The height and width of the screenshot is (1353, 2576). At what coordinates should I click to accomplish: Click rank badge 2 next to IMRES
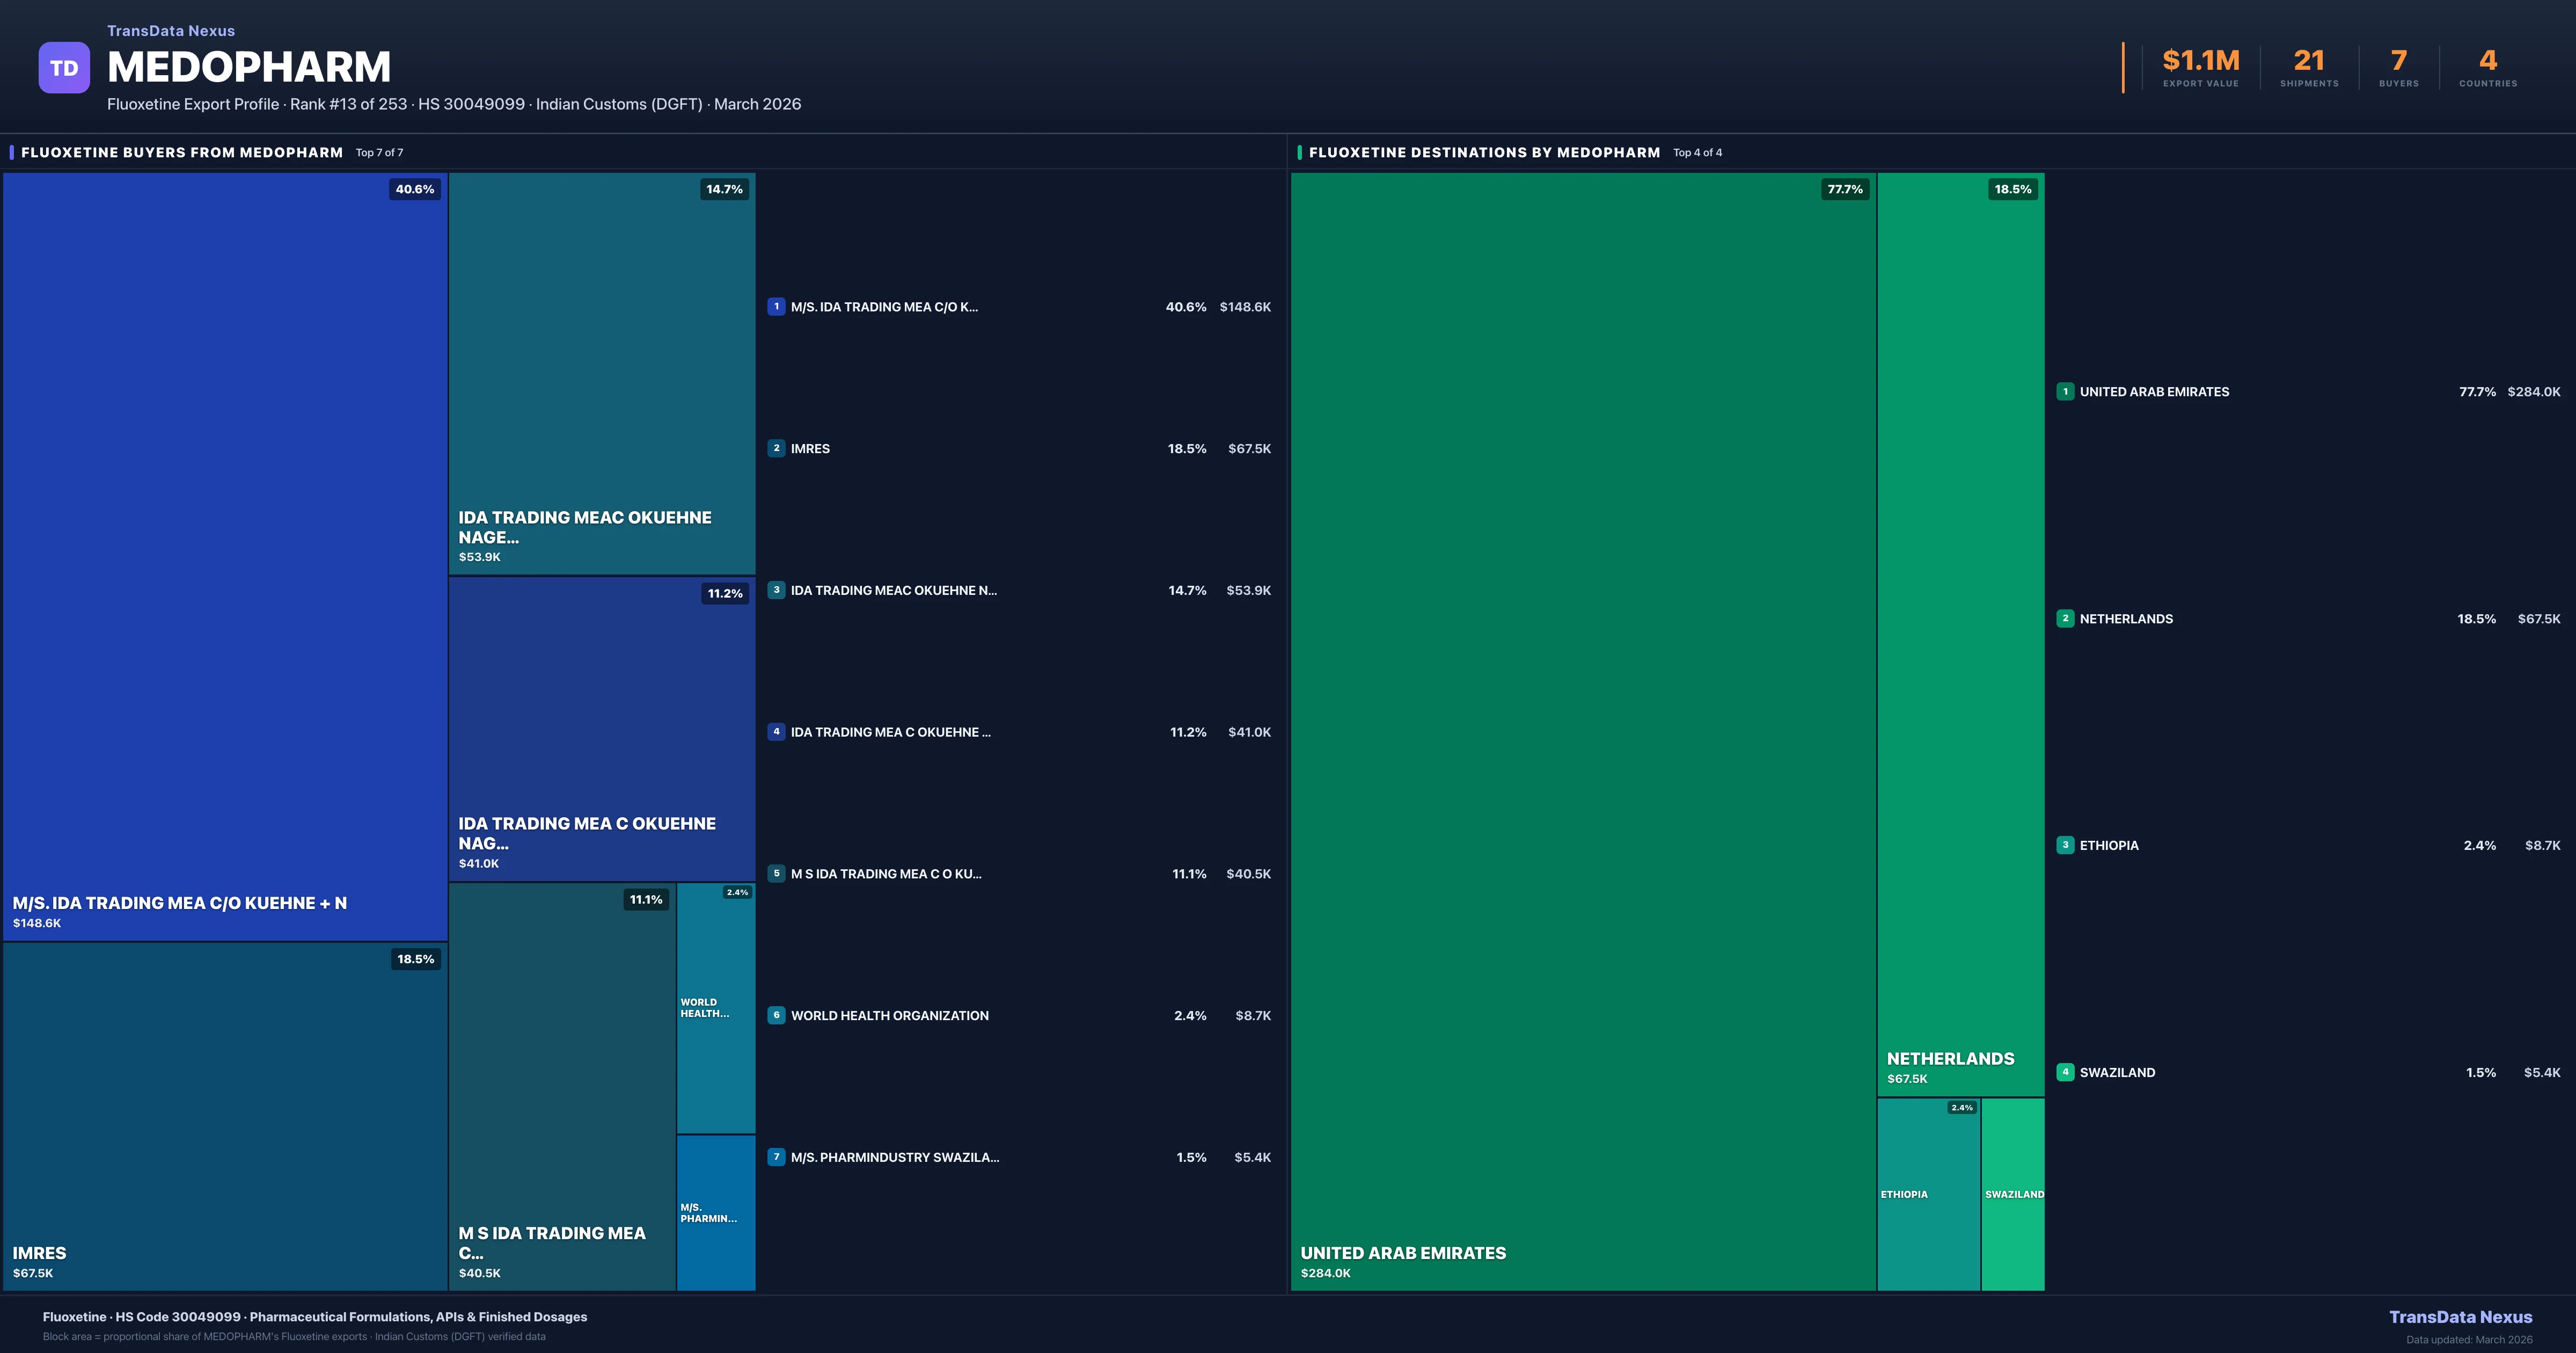[x=776, y=448]
